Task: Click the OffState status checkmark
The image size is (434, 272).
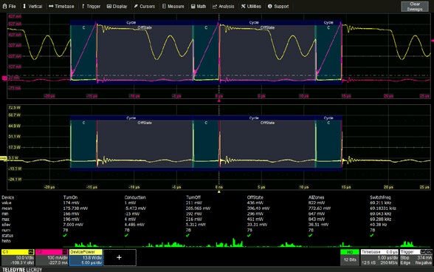Action: (249, 235)
